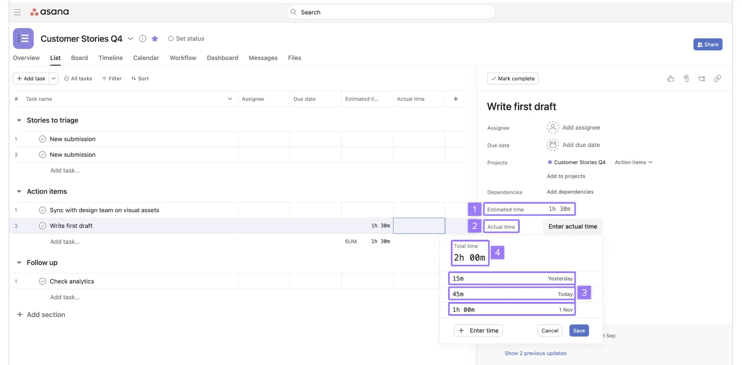Collapse the Action items section
Image resolution: width=742 pixels, height=365 pixels.
[x=19, y=192]
